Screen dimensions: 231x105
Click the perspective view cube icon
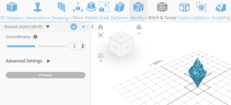(139, 27)
